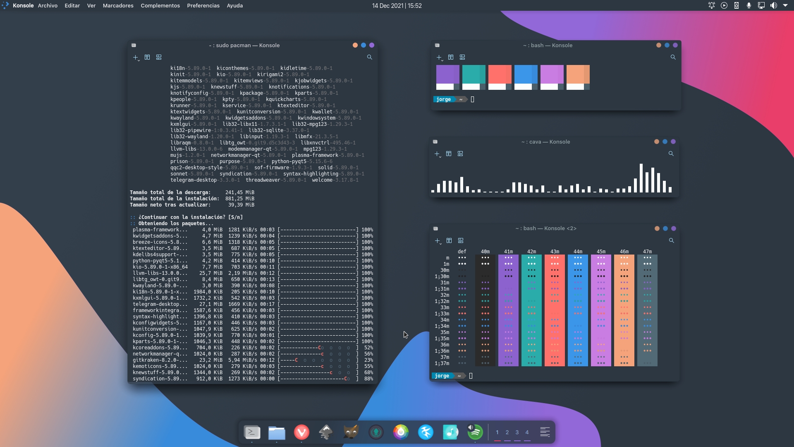Open window menu icon of sudo pacman window
794x447 pixels.
(134, 46)
